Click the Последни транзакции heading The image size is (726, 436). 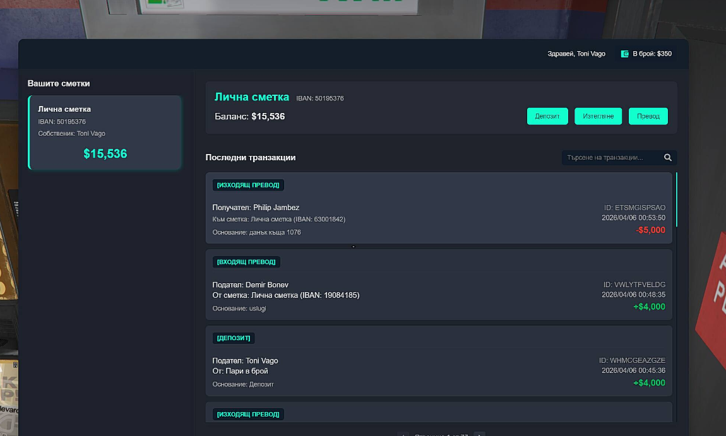pos(251,157)
